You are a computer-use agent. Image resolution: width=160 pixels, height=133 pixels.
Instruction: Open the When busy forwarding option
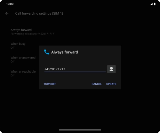[x=18, y=46]
